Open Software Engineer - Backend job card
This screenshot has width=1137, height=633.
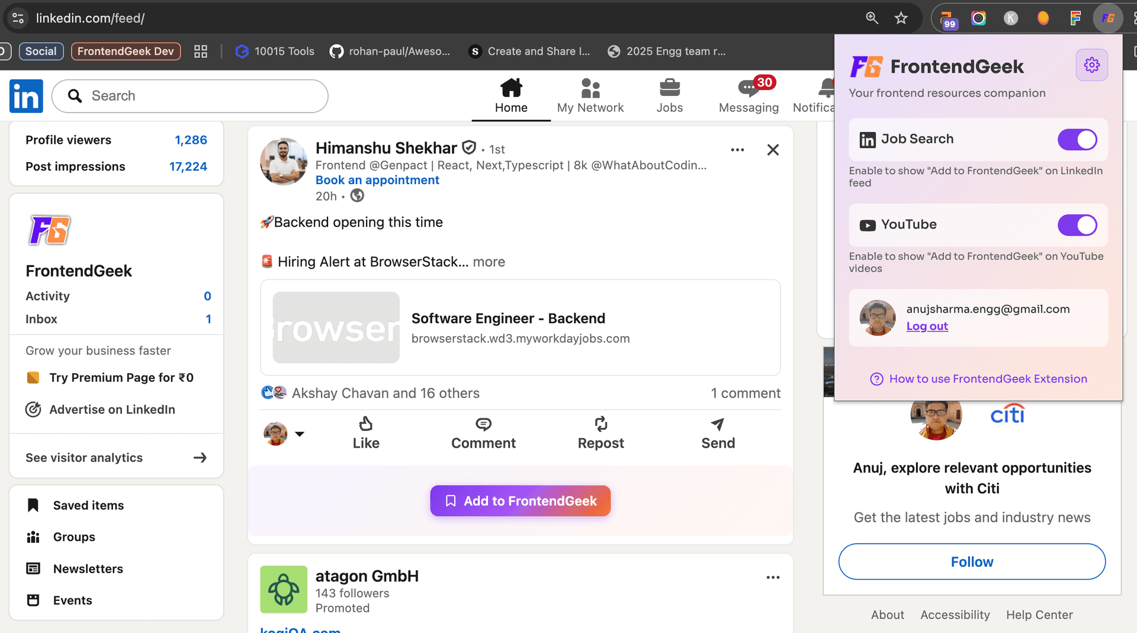(x=520, y=327)
